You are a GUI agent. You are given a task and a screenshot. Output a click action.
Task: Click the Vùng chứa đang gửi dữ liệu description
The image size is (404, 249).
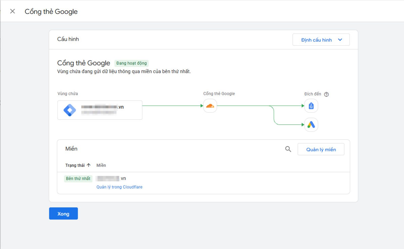pyautogui.click(x=124, y=71)
